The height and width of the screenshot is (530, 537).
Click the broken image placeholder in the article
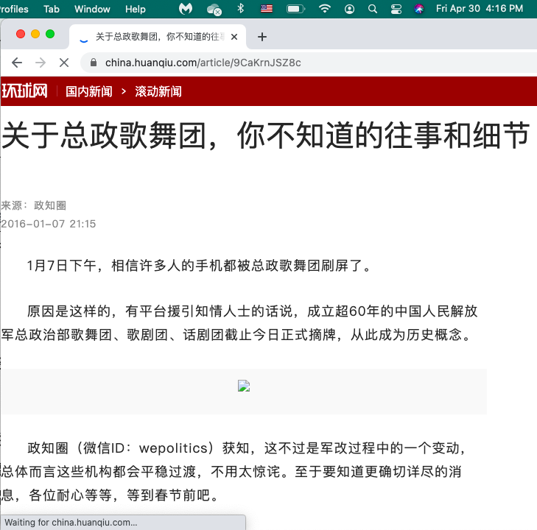(244, 386)
